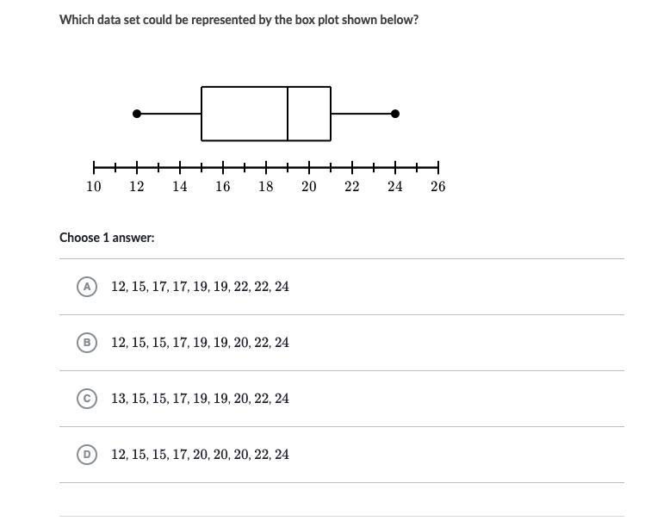Click the left whisker of the box plot
The height and width of the screenshot is (527, 651).
click(170, 114)
